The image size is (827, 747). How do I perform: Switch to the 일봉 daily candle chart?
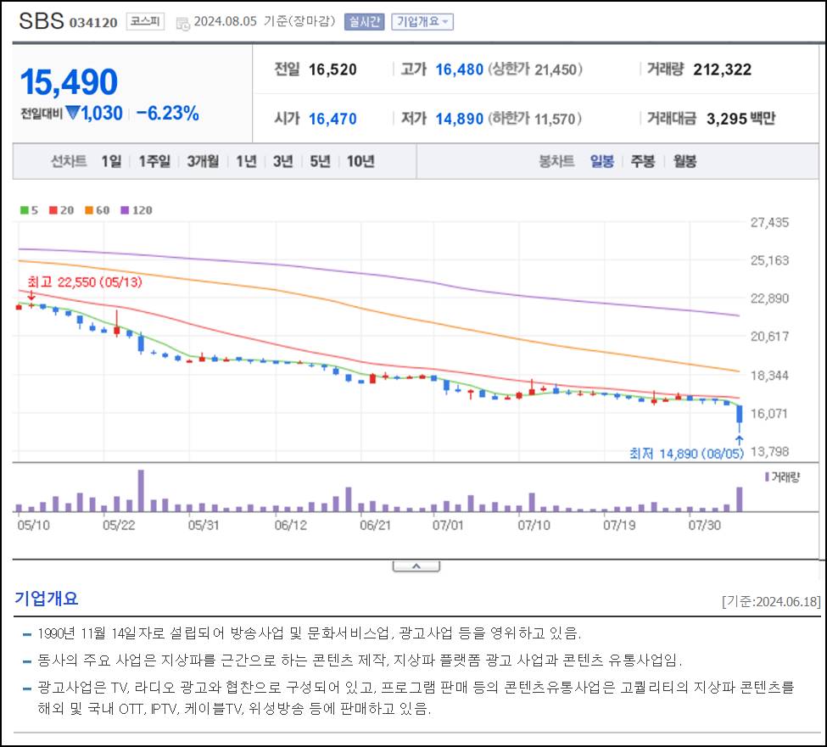pos(601,161)
